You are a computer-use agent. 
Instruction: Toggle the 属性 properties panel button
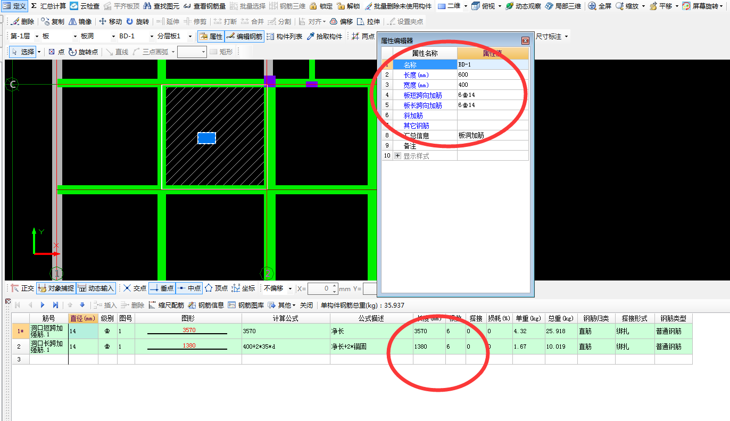pos(211,37)
